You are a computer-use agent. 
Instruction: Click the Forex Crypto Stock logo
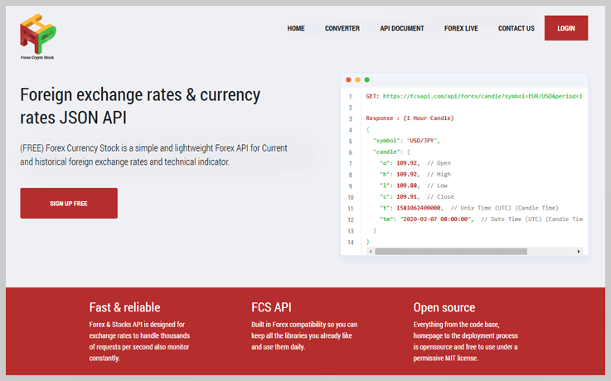click(38, 36)
